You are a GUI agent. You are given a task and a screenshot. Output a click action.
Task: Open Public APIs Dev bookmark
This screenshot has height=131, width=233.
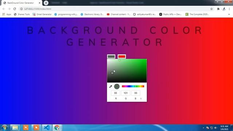point(170,14)
